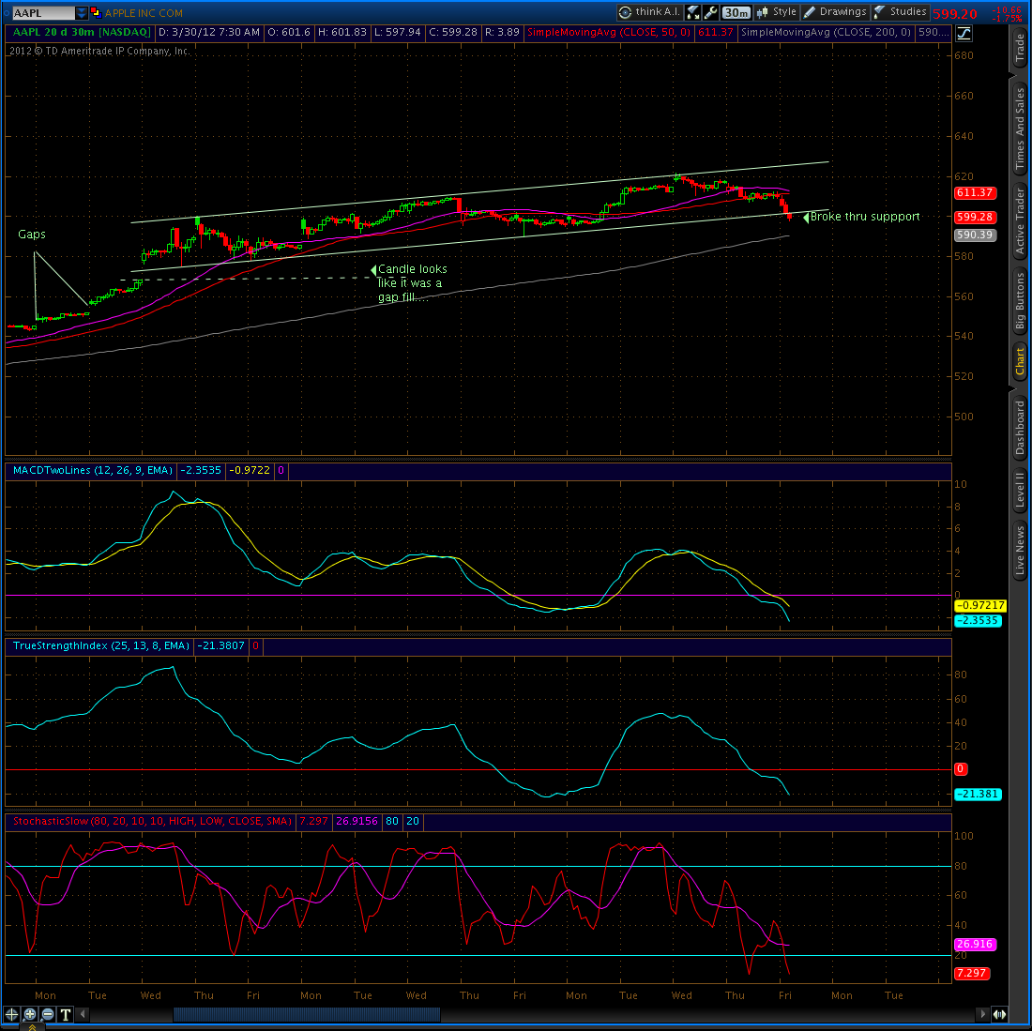Image resolution: width=1032 pixels, height=1031 pixels.
Task: Open the Live News side tab
Action: tap(1020, 550)
